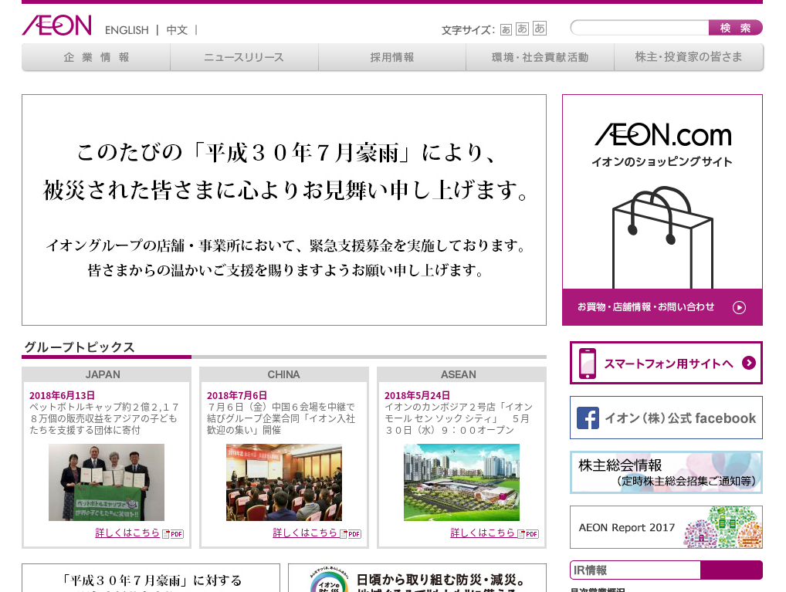Click the Facebook logo icon
The image size is (786, 592).
[588, 418]
